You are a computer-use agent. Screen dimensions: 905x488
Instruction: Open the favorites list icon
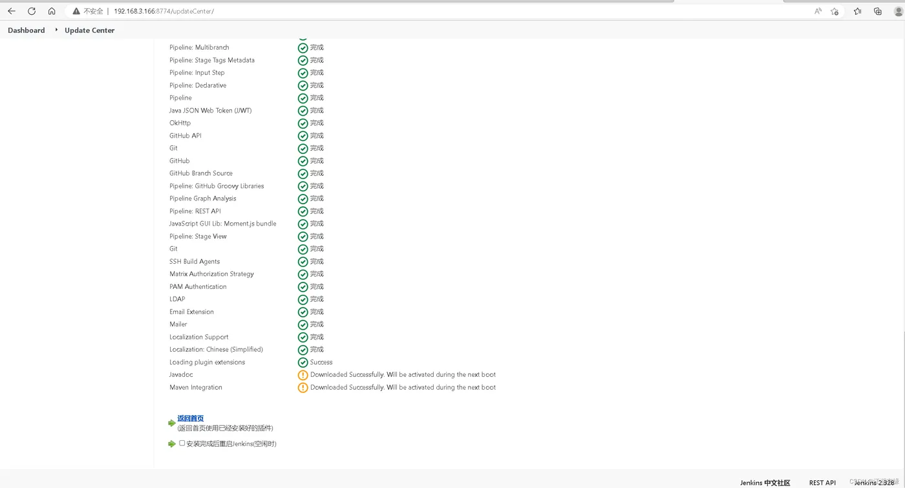point(857,11)
